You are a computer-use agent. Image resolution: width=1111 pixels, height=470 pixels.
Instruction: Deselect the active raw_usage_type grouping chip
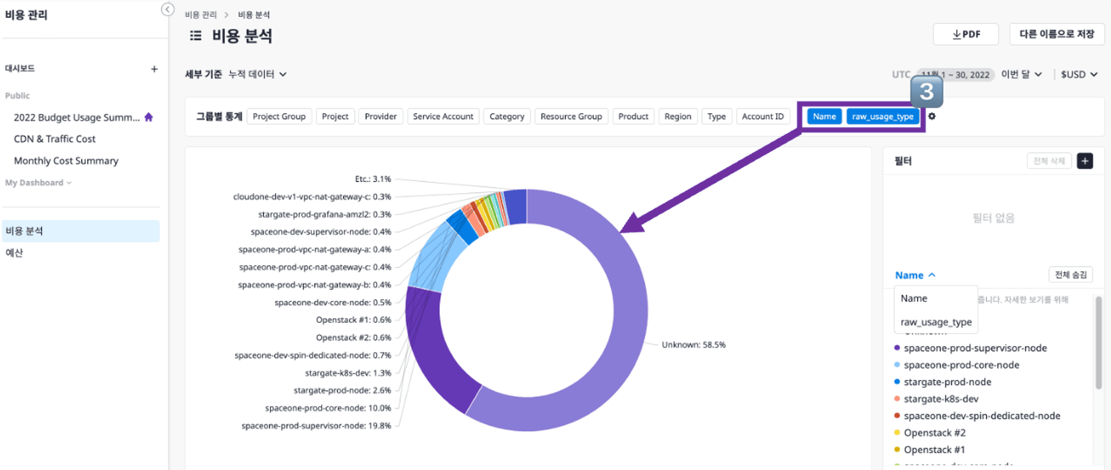tap(883, 117)
